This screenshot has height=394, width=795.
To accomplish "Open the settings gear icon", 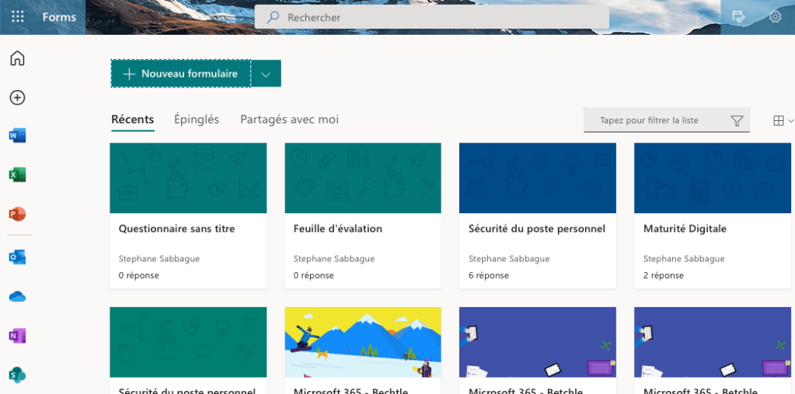I will tap(775, 17).
